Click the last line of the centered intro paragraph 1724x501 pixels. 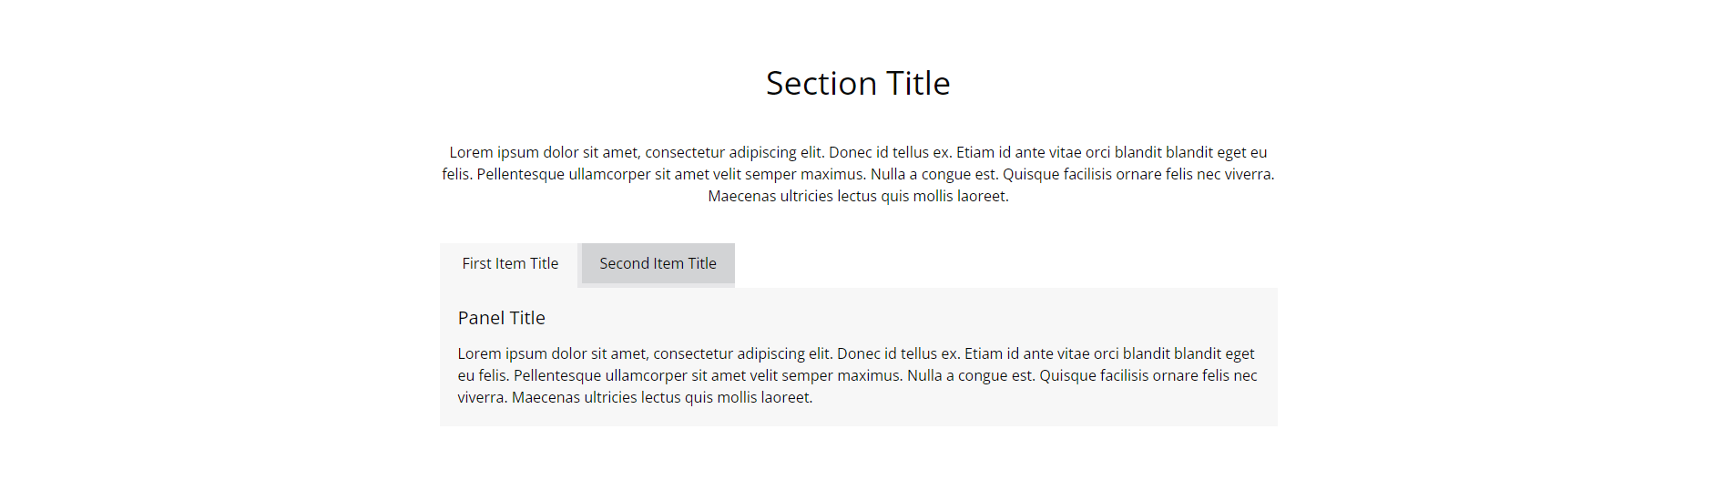858,197
